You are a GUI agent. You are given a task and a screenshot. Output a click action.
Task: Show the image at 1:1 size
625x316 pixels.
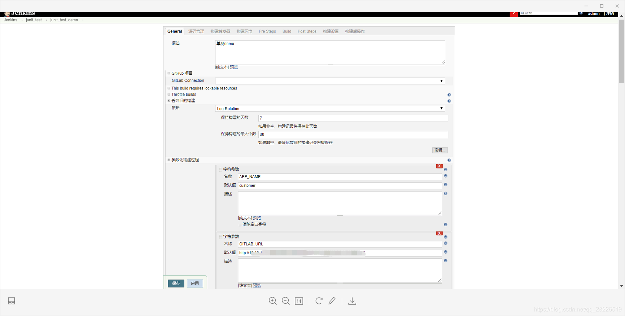[x=299, y=301]
